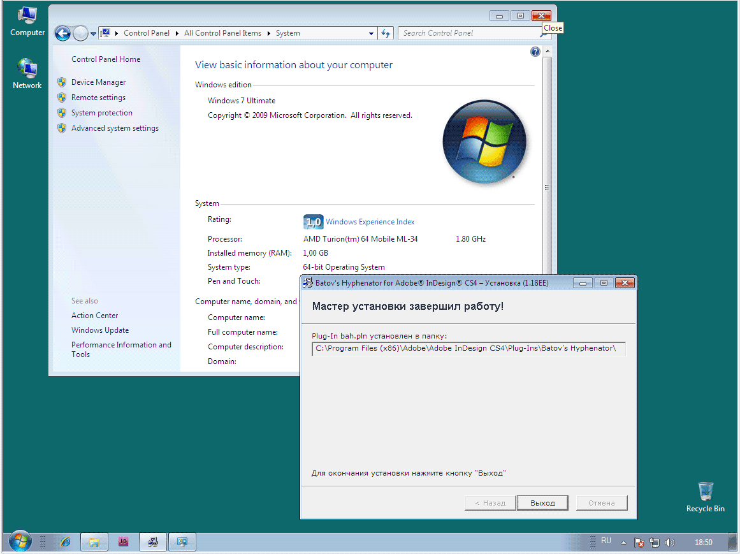Click the Control Panel help icon
Image resolution: width=740 pixels, height=554 pixels.
tap(535, 52)
